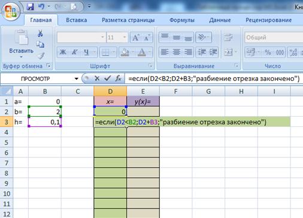
Task: Open text orientation options
Action: point(204,37)
